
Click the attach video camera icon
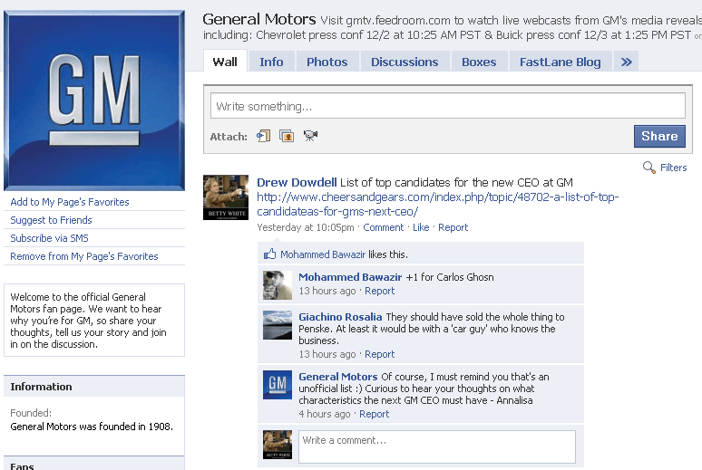(x=310, y=136)
